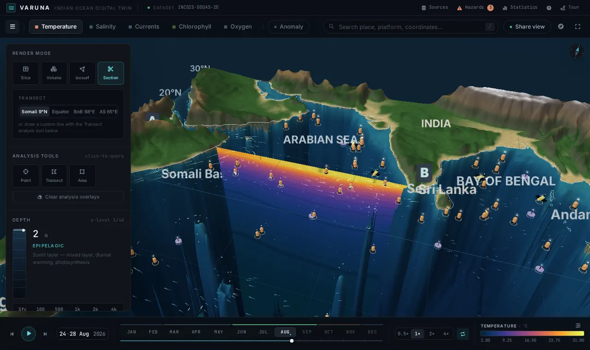Activate the Point analysis tool
The image size is (590, 350).
pos(26,176)
